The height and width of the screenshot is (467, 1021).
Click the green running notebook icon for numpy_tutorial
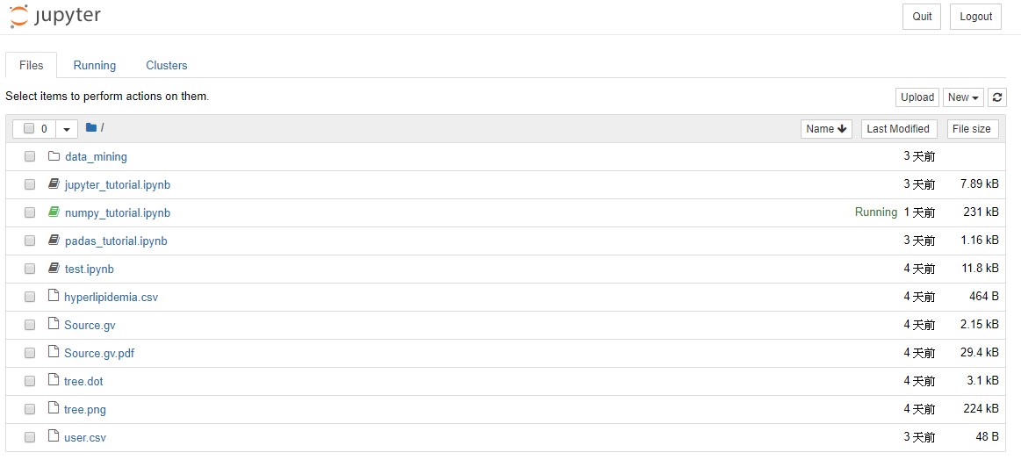click(54, 212)
